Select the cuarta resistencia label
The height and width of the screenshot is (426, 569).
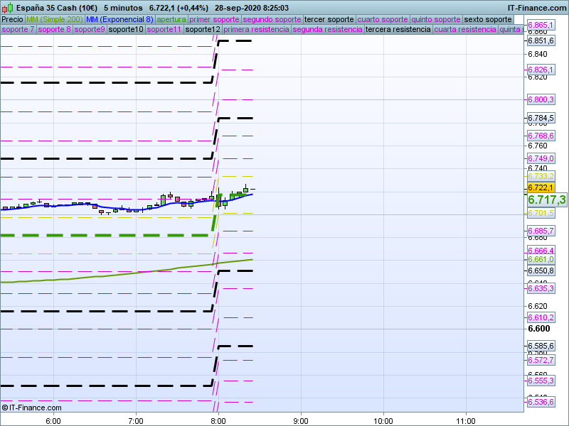(x=465, y=30)
